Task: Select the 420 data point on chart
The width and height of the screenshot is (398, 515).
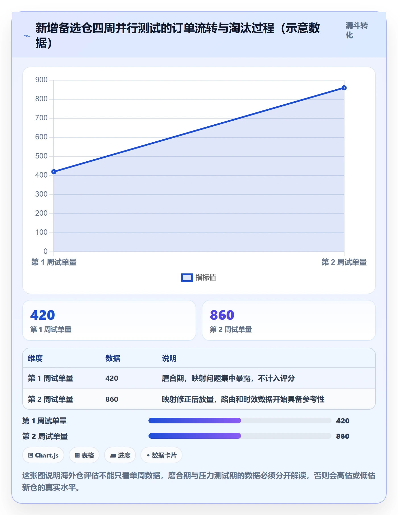Action: [54, 172]
